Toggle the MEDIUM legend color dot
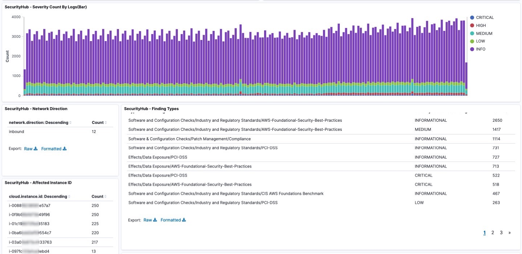 tap(472, 33)
